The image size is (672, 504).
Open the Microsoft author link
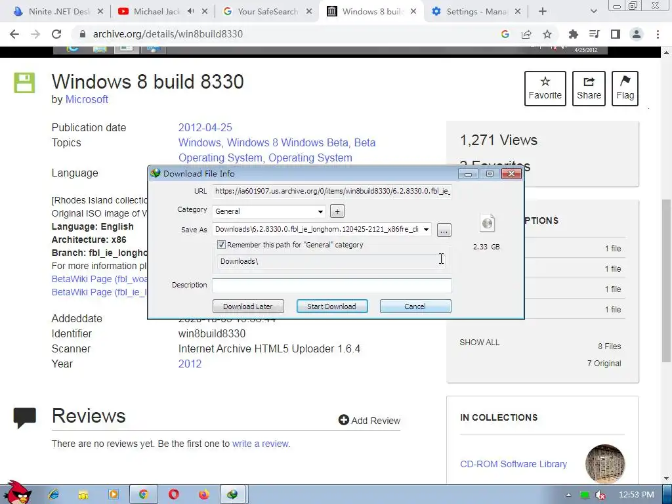[x=87, y=100]
